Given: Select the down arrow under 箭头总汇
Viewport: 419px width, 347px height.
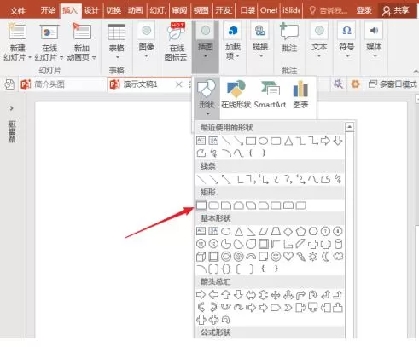Looking at the screenshot, I should coord(238,295).
